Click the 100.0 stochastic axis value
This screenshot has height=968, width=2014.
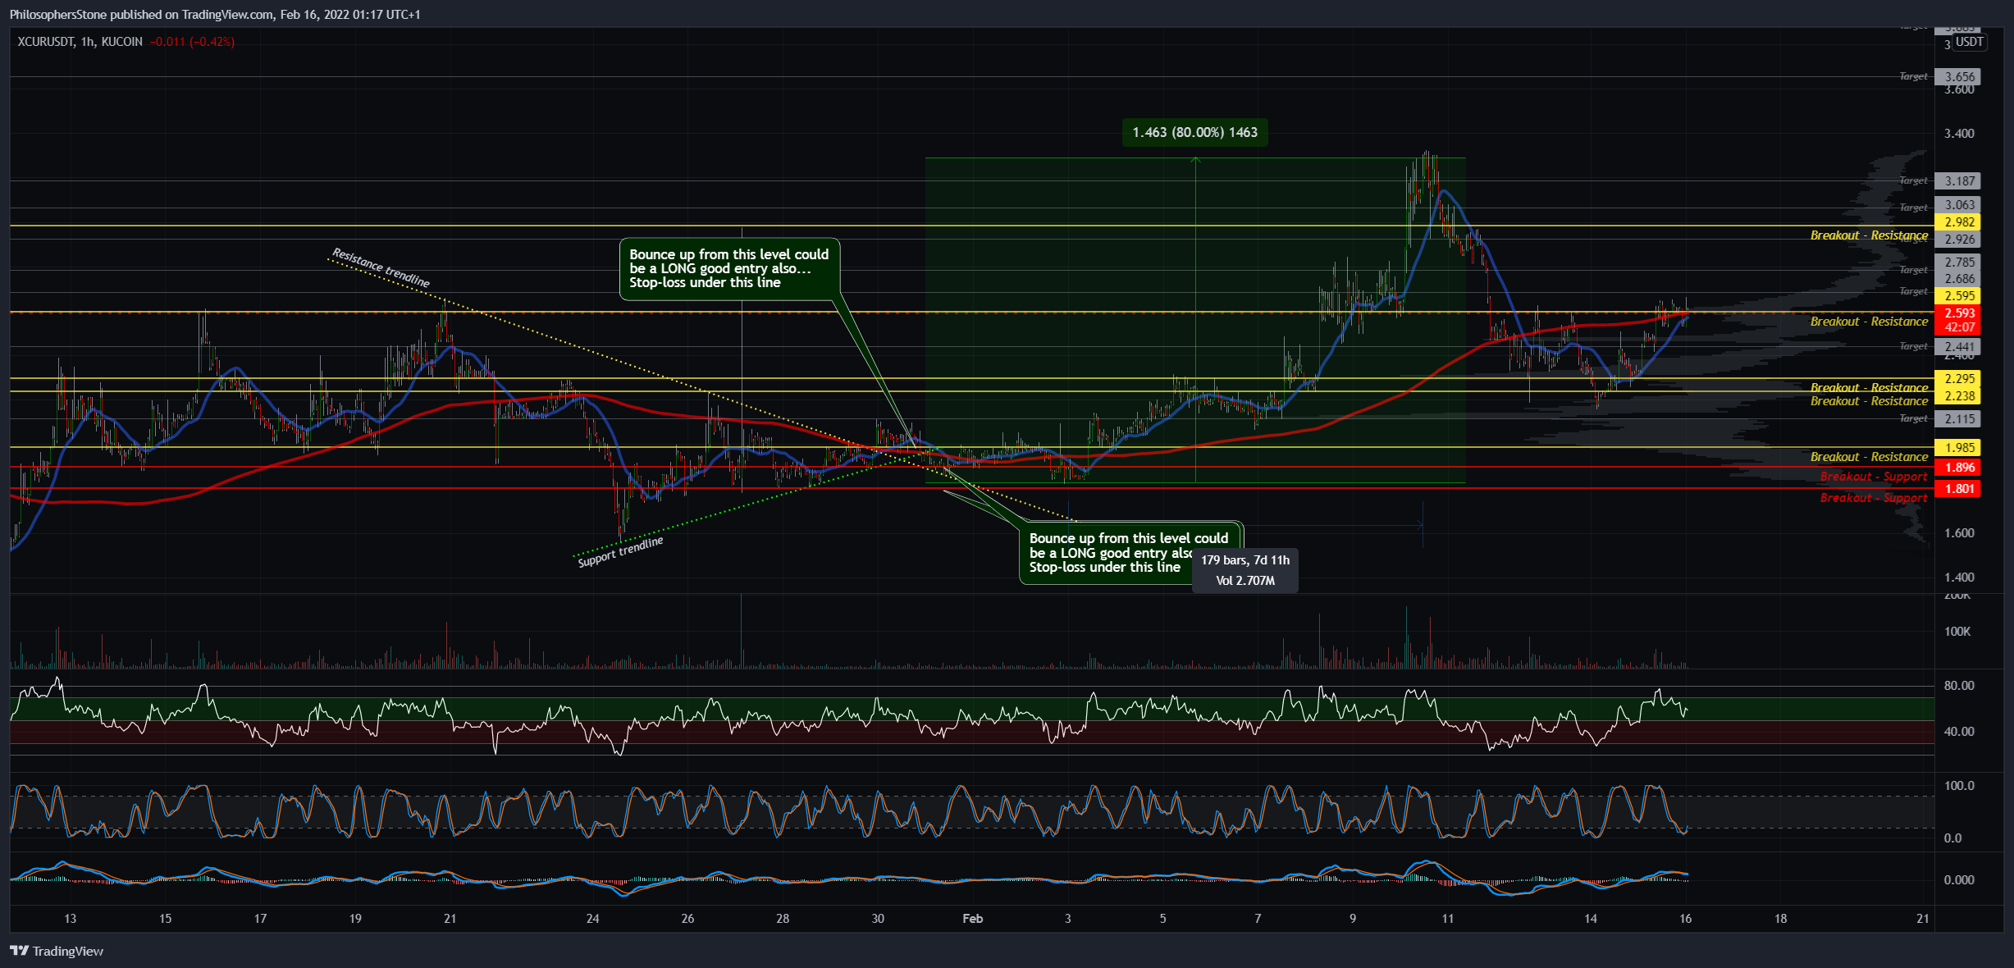click(x=1959, y=786)
